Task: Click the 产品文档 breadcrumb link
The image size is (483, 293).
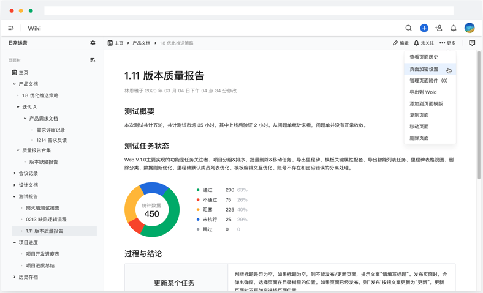Action: (142, 43)
